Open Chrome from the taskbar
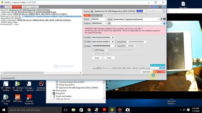 [89, 110]
